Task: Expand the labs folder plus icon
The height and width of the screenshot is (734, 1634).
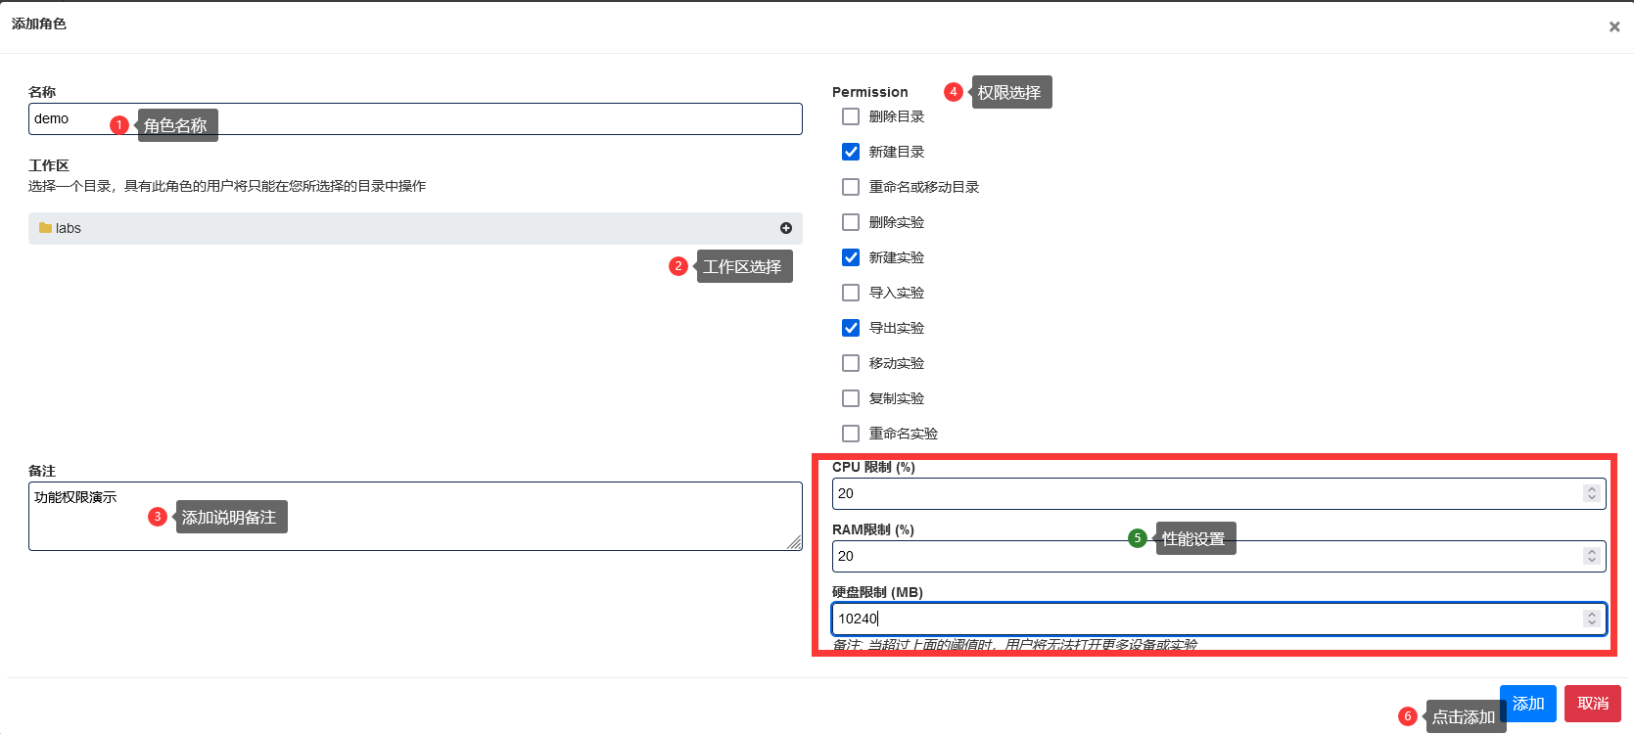Action: (785, 228)
